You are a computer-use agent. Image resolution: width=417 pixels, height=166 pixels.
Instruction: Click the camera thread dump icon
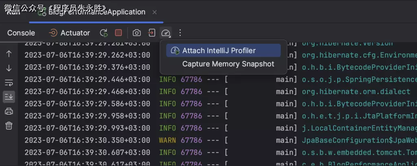[x=137, y=33]
